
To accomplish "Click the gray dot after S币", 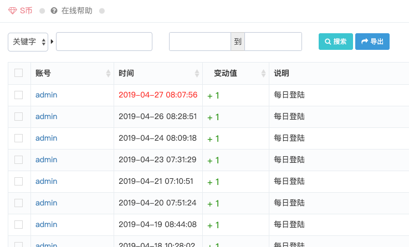I will tap(42, 11).
